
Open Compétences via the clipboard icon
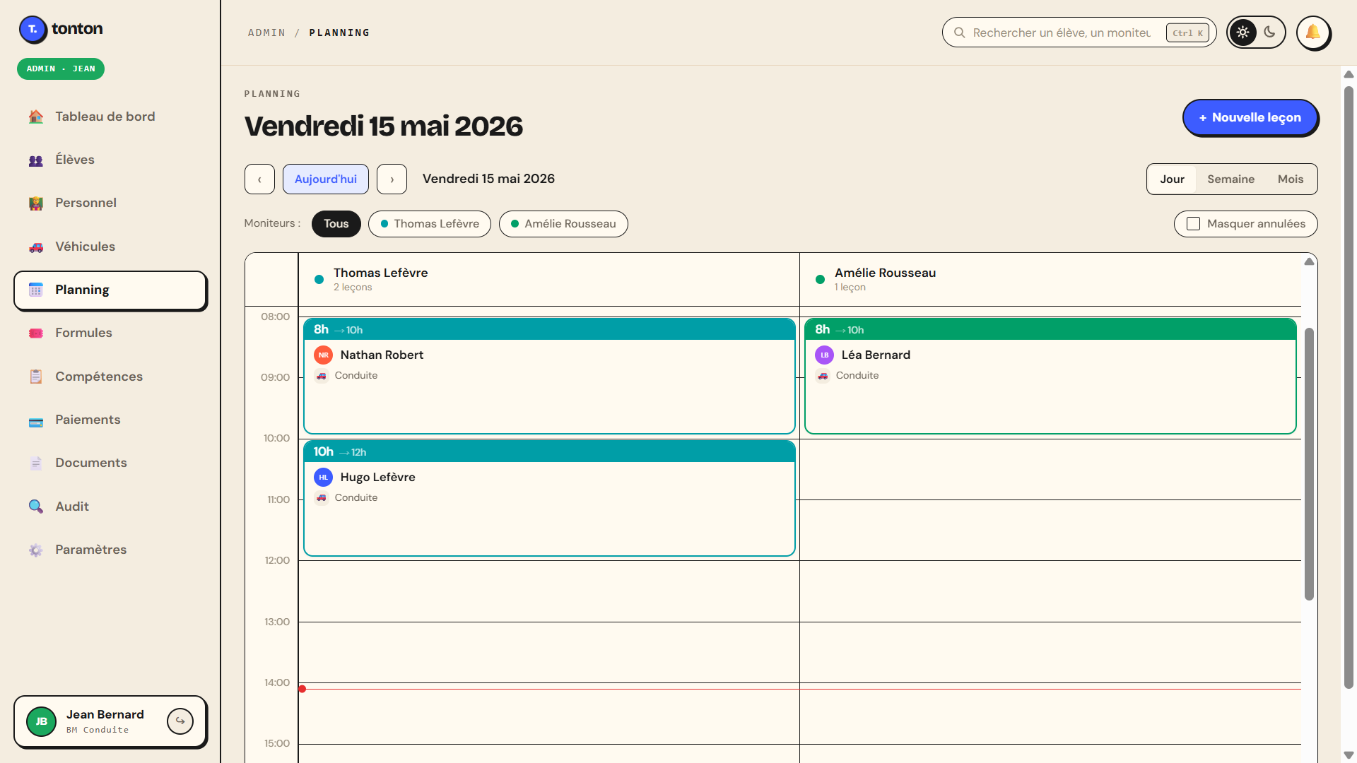click(36, 377)
